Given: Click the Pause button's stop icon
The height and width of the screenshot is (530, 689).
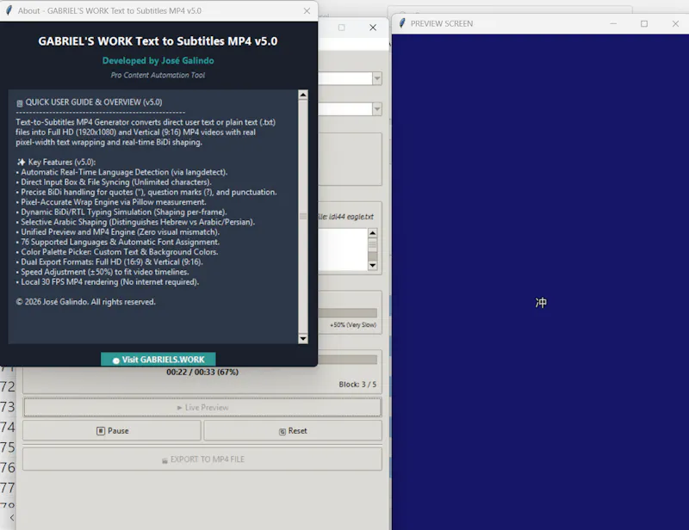Looking at the screenshot, I should tap(101, 431).
